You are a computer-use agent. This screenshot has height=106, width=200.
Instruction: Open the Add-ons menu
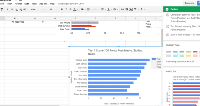(43, 4)
